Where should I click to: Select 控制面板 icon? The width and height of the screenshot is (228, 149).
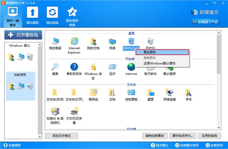(131, 95)
